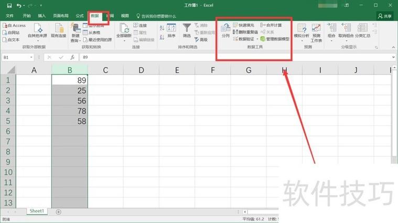
Task: Save the workbook from Quick Access Toolbar
Action: click(x=9, y=5)
